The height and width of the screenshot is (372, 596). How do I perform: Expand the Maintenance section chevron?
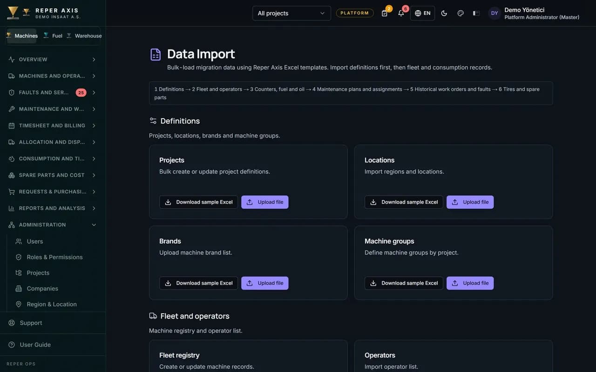click(x=94, y=109)
